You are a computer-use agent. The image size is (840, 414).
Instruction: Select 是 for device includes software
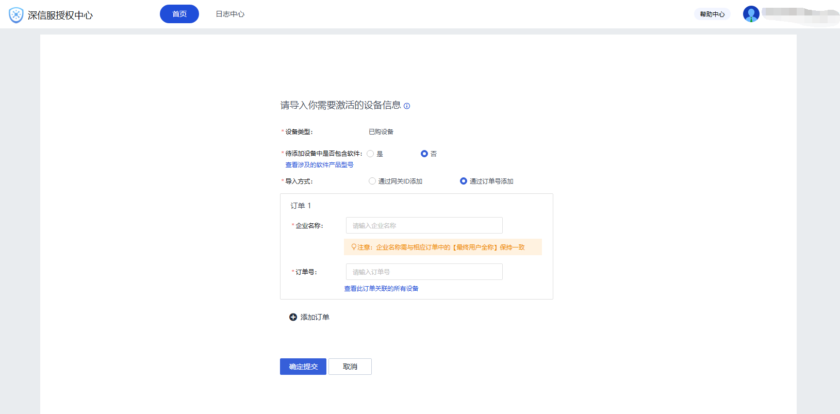pyautogui.click(x=370, y=154)
